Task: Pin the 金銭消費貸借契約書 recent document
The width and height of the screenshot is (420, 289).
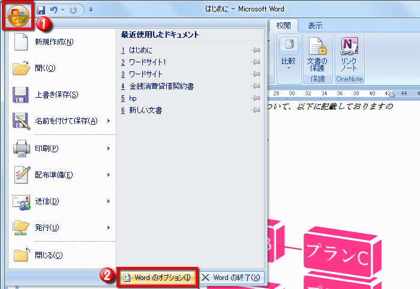Action: coord(256,86)
